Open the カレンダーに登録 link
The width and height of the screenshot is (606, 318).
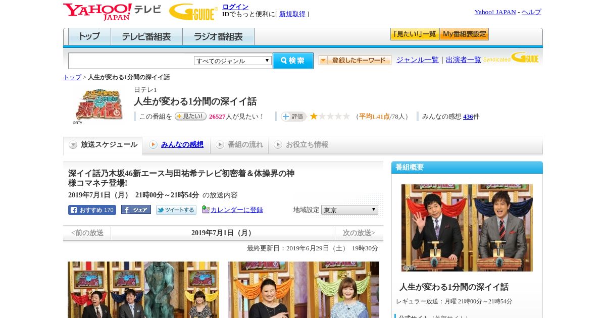click(x=237, y=210)
